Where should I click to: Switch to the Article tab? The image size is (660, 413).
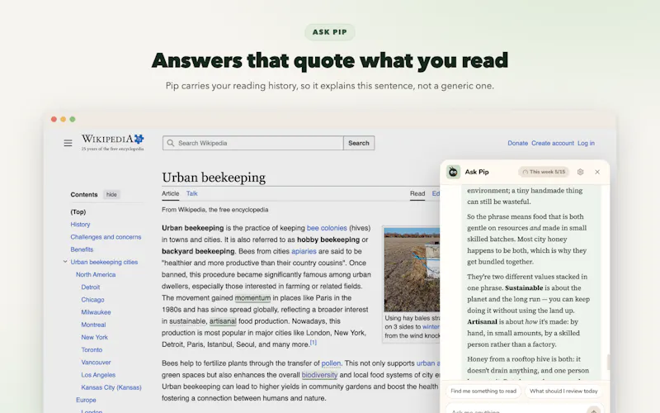(171, 193)
